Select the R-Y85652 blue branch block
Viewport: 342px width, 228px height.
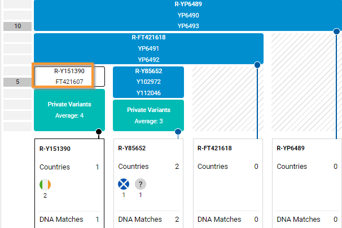click(148, 82)
